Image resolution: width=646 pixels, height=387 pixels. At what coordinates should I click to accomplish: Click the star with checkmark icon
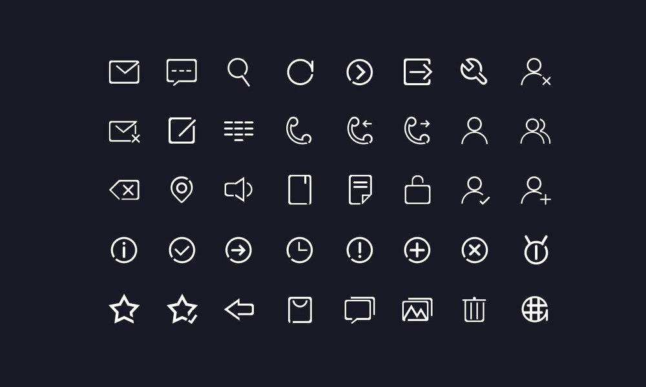(x=183, y=309)
